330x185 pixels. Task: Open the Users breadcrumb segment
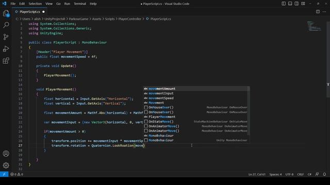[26, 19]
